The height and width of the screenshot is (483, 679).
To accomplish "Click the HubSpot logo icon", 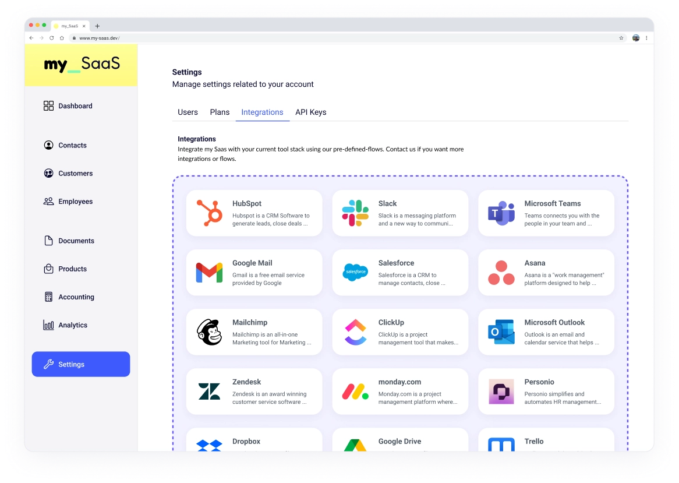I will tap(210, 213).
